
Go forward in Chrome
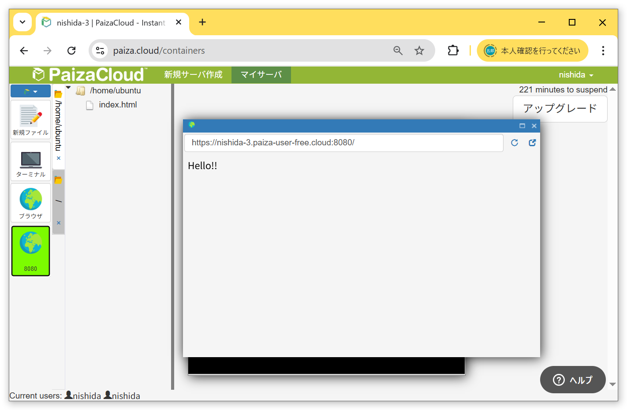pos(48,51)
